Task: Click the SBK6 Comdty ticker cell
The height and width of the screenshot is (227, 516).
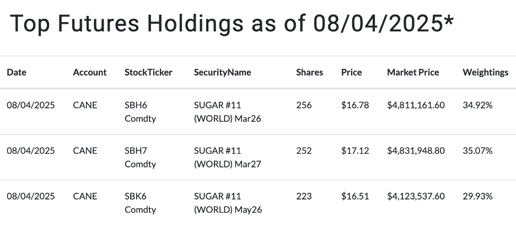Action: [x=140, y=203]
